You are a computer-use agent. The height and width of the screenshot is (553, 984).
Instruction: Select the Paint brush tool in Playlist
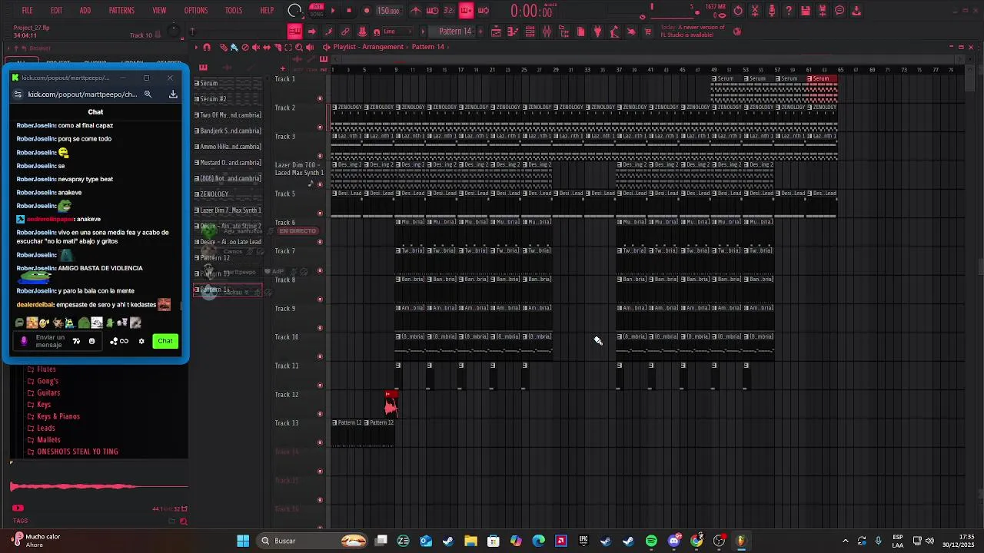pyautogui.click(x=234, y=48)
